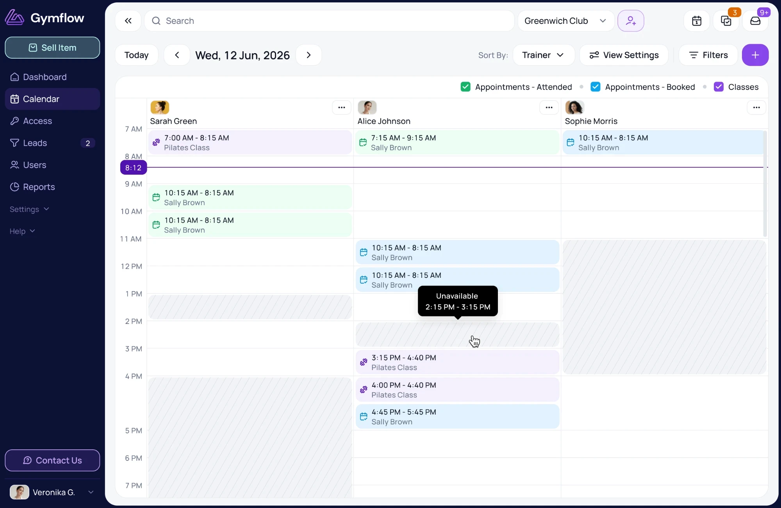Open Sophie Morris's Sally Brown appointment
Image resolution: width=781 pixels, height=508 pixels.
point(663,143)
